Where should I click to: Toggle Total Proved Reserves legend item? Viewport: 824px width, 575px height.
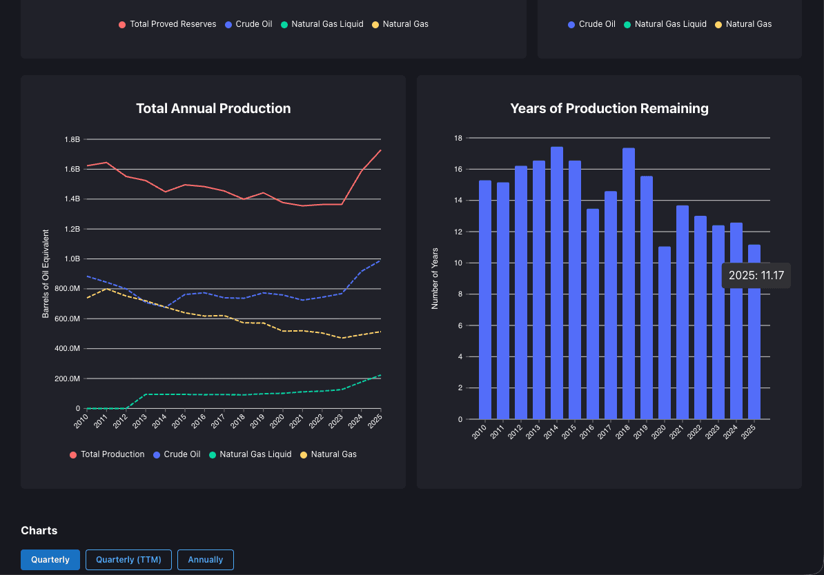pos(167,24)
